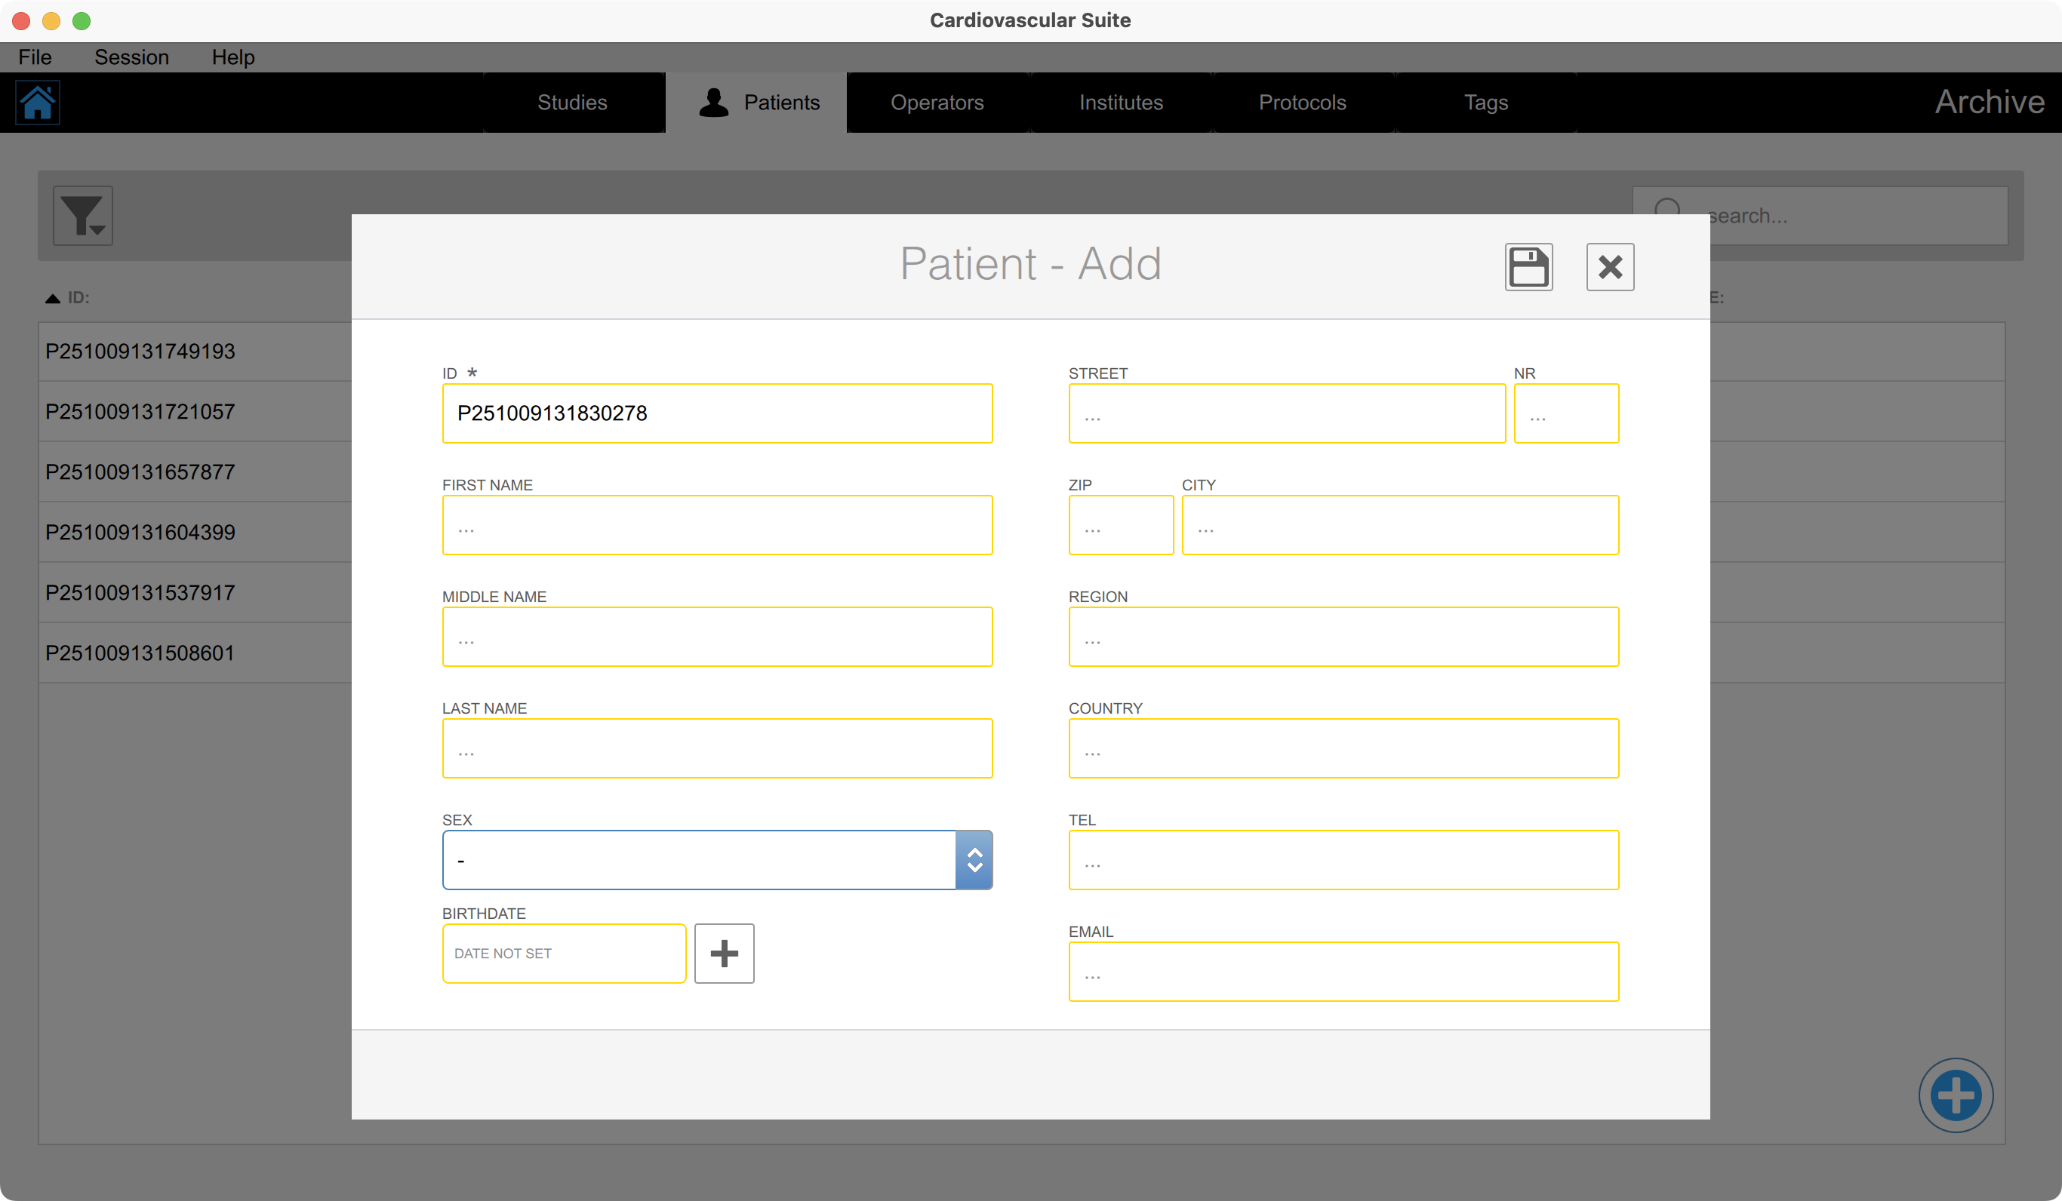Click into the FIRST NAME field

coord(717,524)
